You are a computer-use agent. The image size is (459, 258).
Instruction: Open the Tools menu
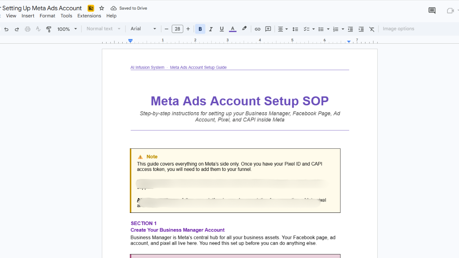pos(66,16)
